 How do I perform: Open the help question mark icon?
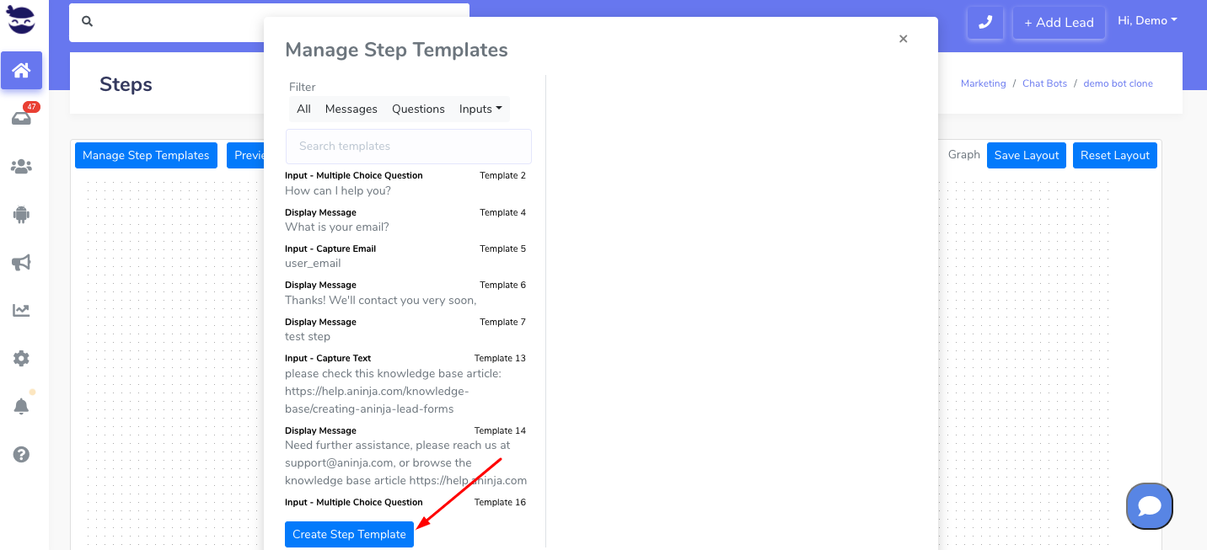coord(22,455)
